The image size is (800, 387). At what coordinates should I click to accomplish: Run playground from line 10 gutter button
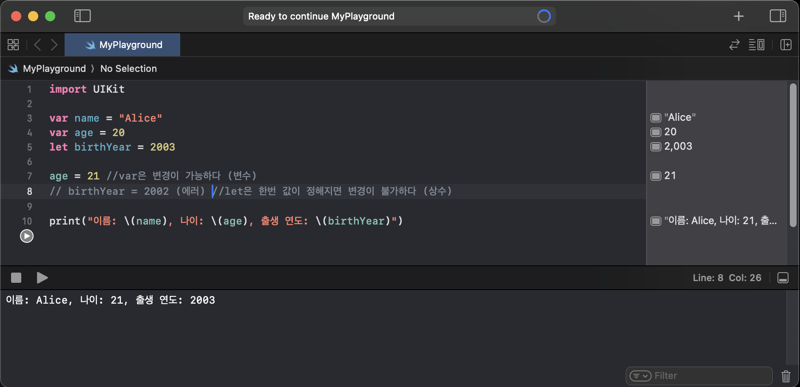point(27,236)
